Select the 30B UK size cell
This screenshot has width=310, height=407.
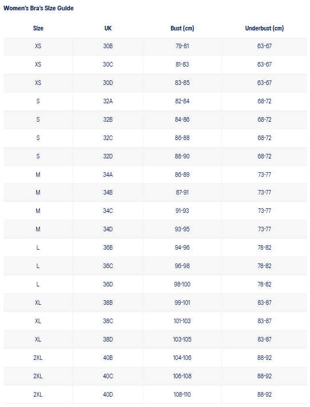(x=108, y=46)
